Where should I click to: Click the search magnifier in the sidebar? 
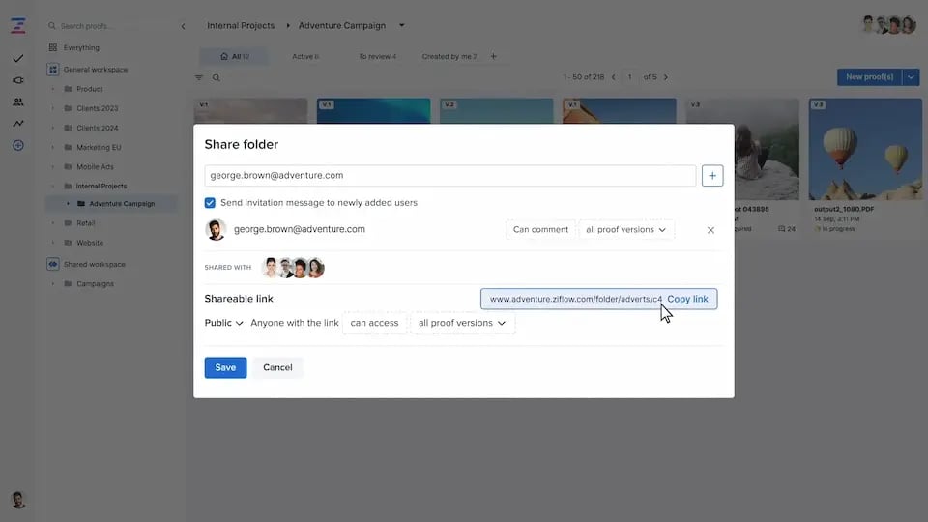point(52,26)
